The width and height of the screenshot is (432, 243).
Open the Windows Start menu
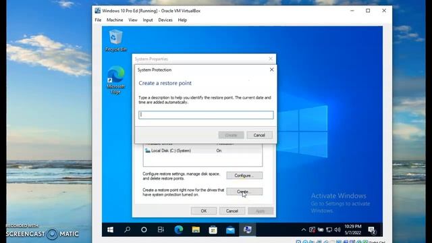[110, 230]
